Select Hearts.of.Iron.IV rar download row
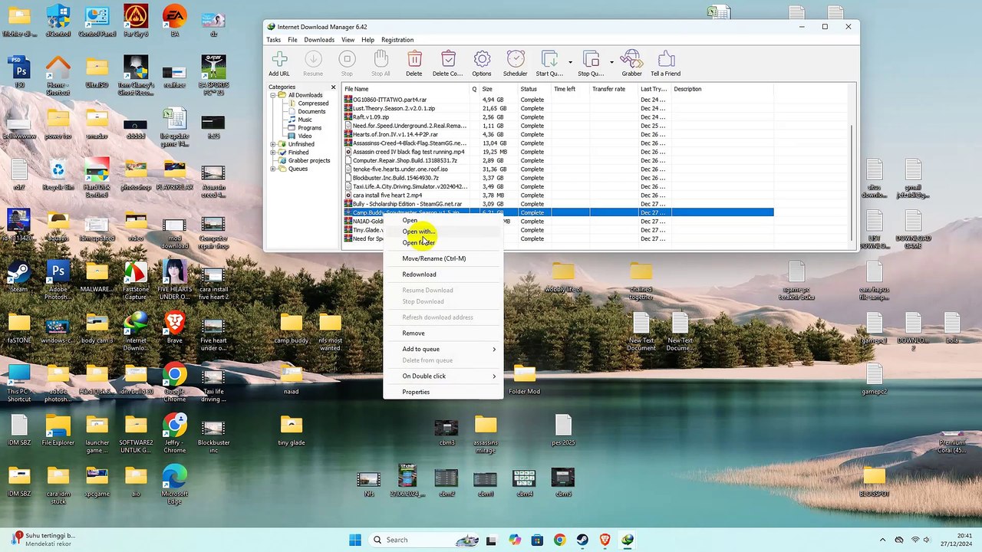Image resolution: width=982 pixels, height=552 pixels. (558, 135)
